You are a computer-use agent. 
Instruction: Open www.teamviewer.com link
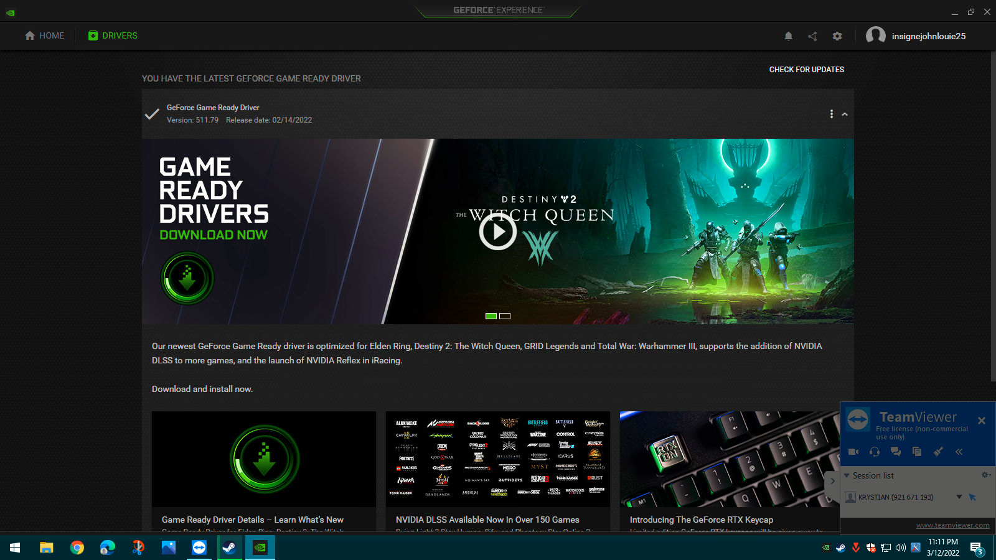click(x=952, y=525)
